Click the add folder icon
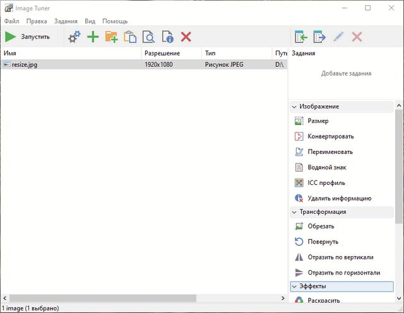This screenshot has height=313, width=404. pyautogui.click(x=112, y=37)
